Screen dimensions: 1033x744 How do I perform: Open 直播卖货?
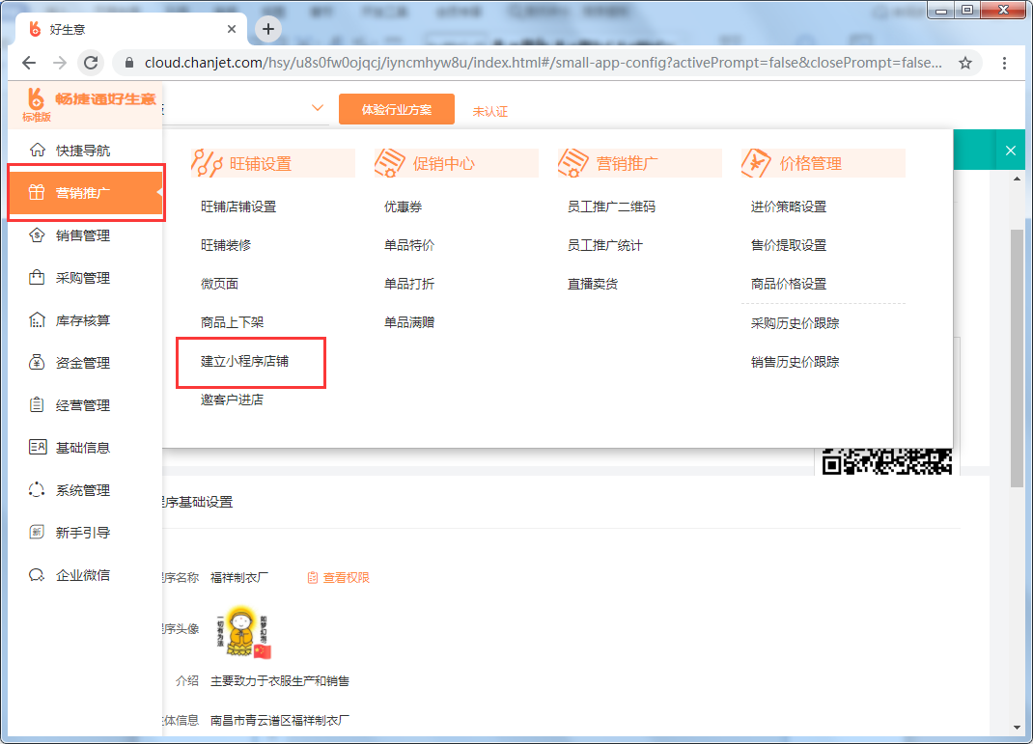592,283
